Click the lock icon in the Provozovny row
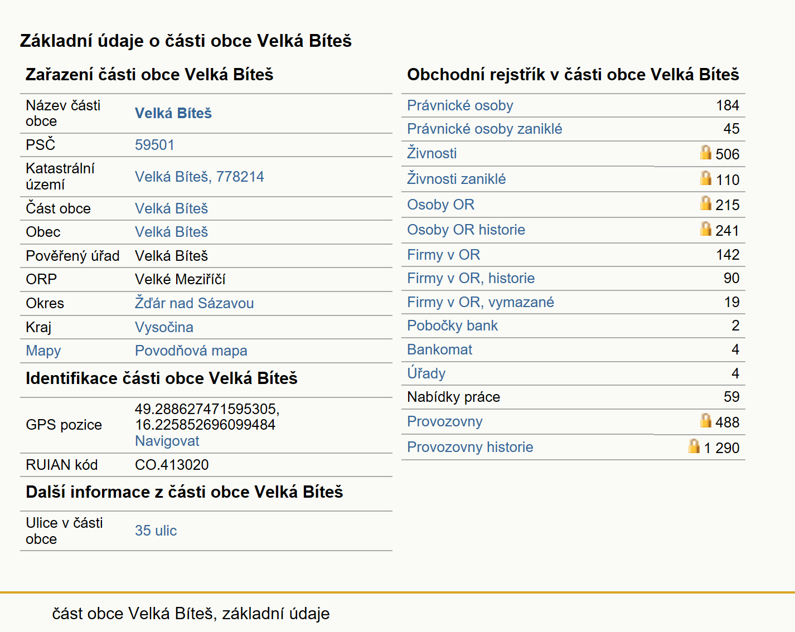 [x=706, y=420]
